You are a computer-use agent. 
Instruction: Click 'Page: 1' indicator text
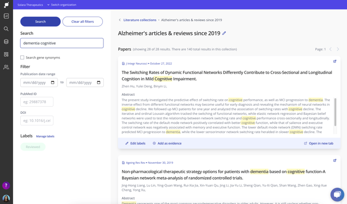tap(320, 49)
